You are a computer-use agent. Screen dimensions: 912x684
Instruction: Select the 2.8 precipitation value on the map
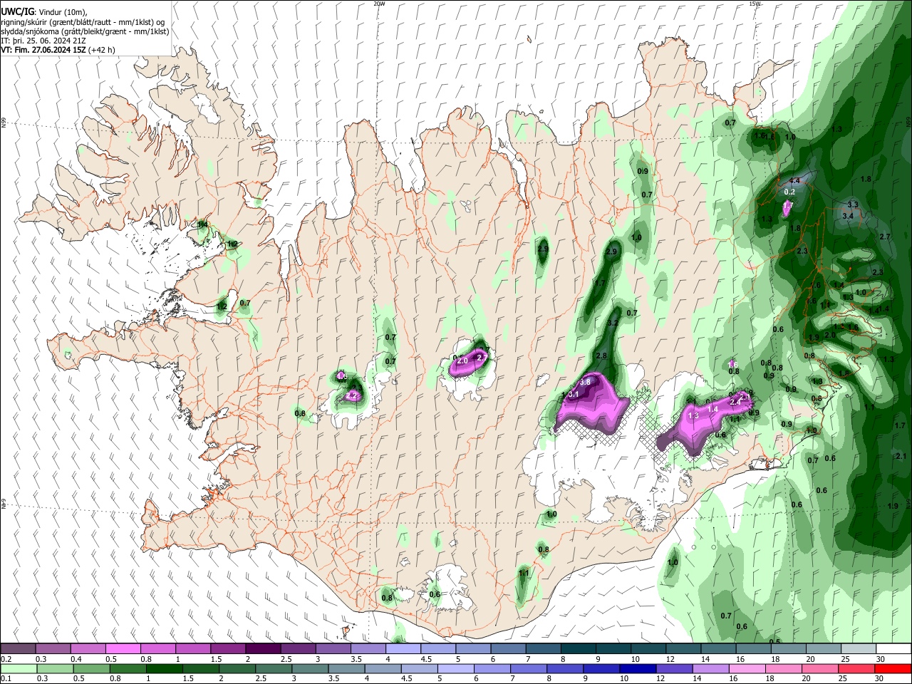click(601, 356)
